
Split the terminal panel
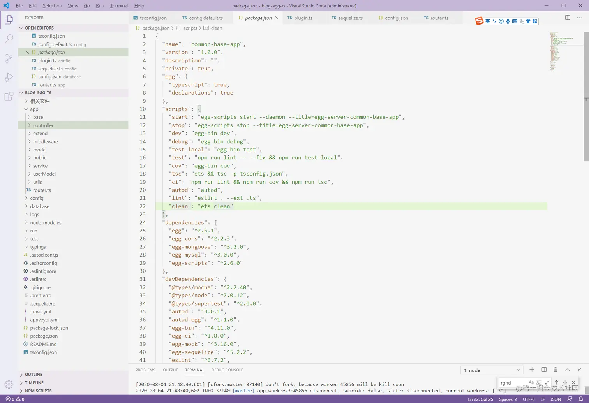pyautogui.click(x=544, y=370)
